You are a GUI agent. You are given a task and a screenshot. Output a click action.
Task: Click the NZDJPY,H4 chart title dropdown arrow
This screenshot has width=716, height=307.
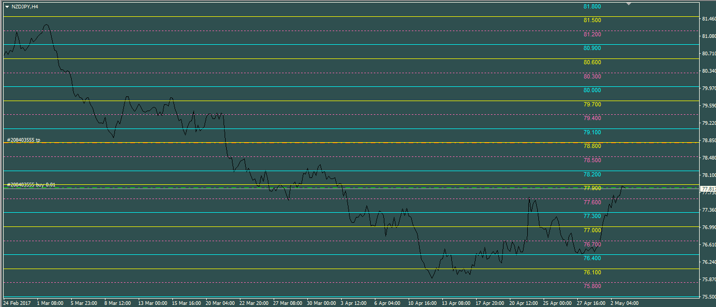[7, 7]
